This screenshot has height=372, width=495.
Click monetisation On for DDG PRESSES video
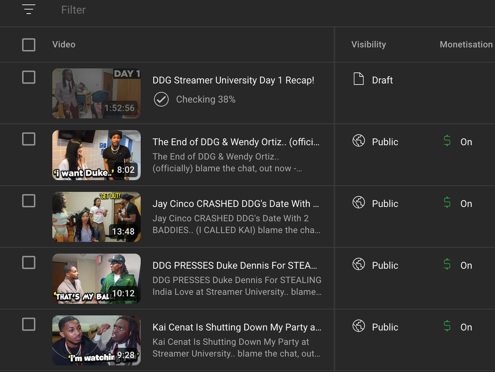tap(466, 265)
